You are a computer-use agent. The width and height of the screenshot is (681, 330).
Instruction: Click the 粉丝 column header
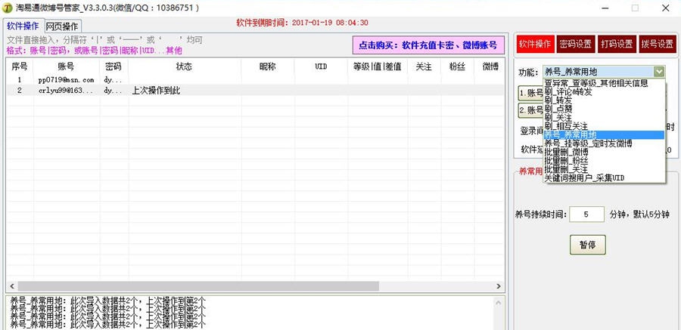click(x=457, y=66)
